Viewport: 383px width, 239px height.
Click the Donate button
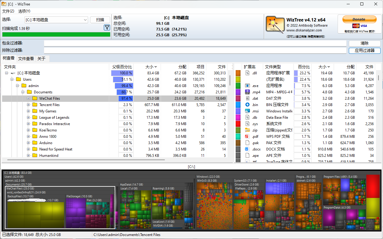tap(359, 19)
